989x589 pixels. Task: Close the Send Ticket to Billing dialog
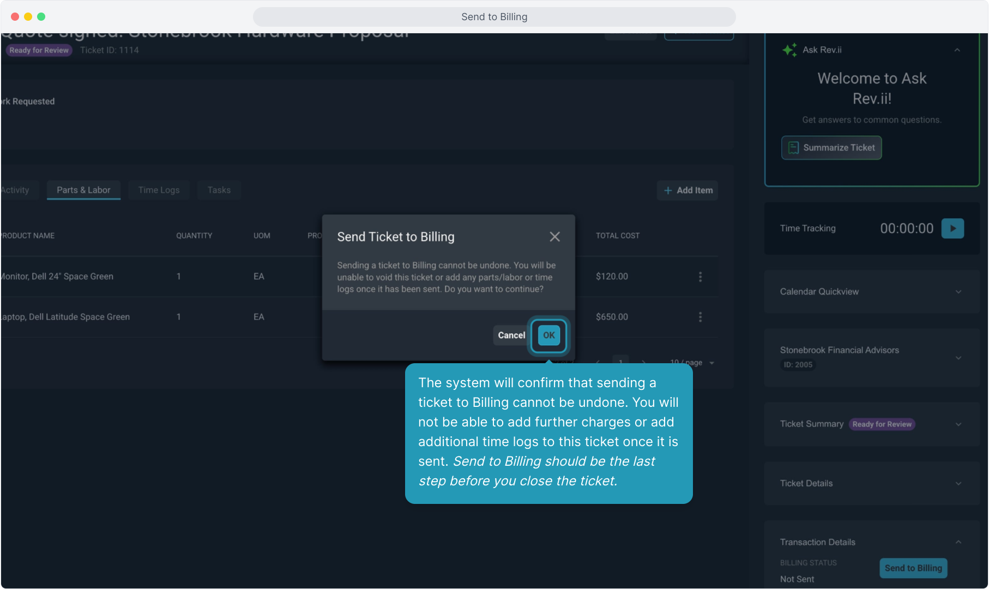click(x=554, y=237)
